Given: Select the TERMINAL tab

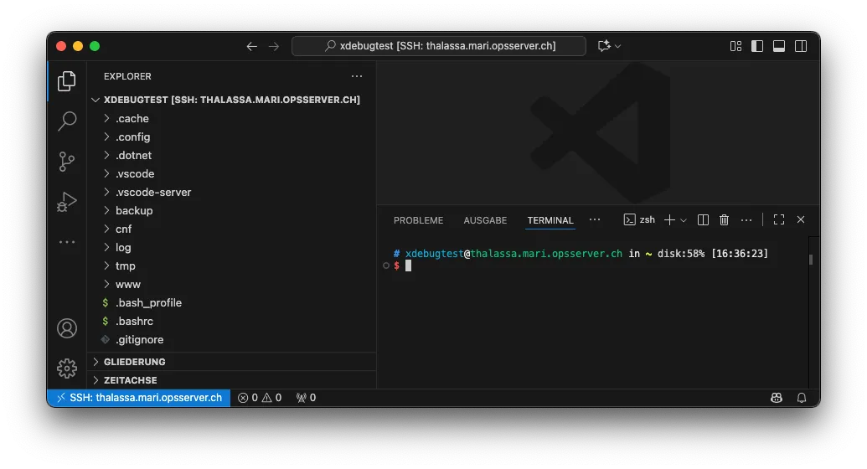Looking at the screenshot, I should [550, 220].
